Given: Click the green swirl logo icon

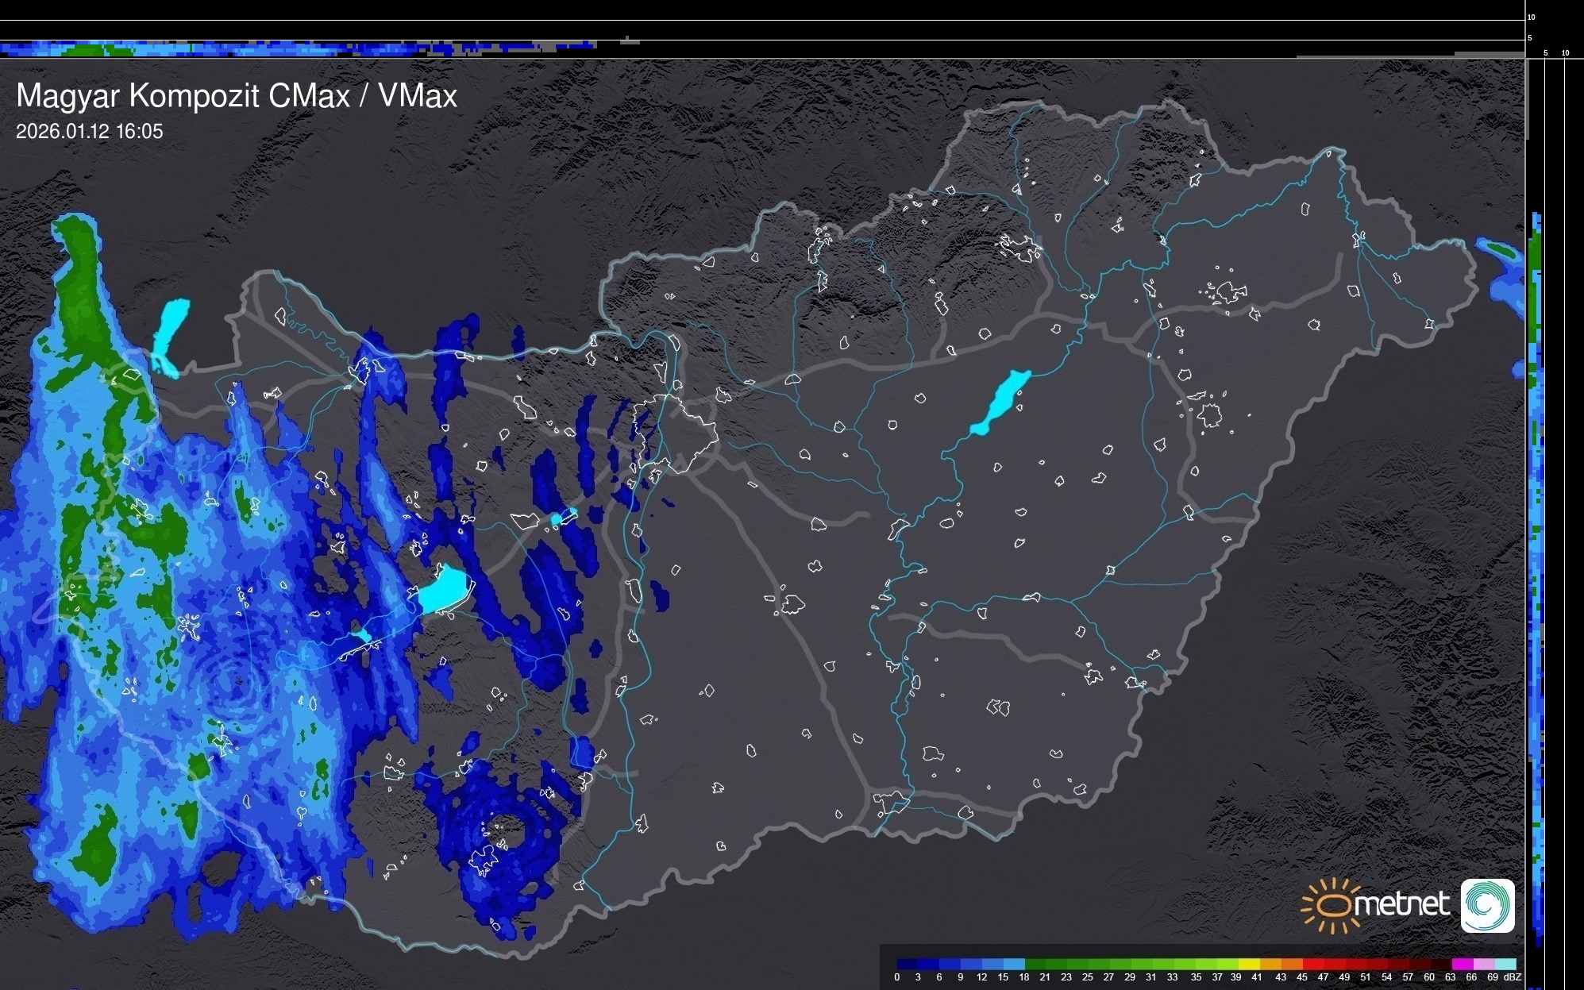Looking at the screenshot, I should 1487,905.
